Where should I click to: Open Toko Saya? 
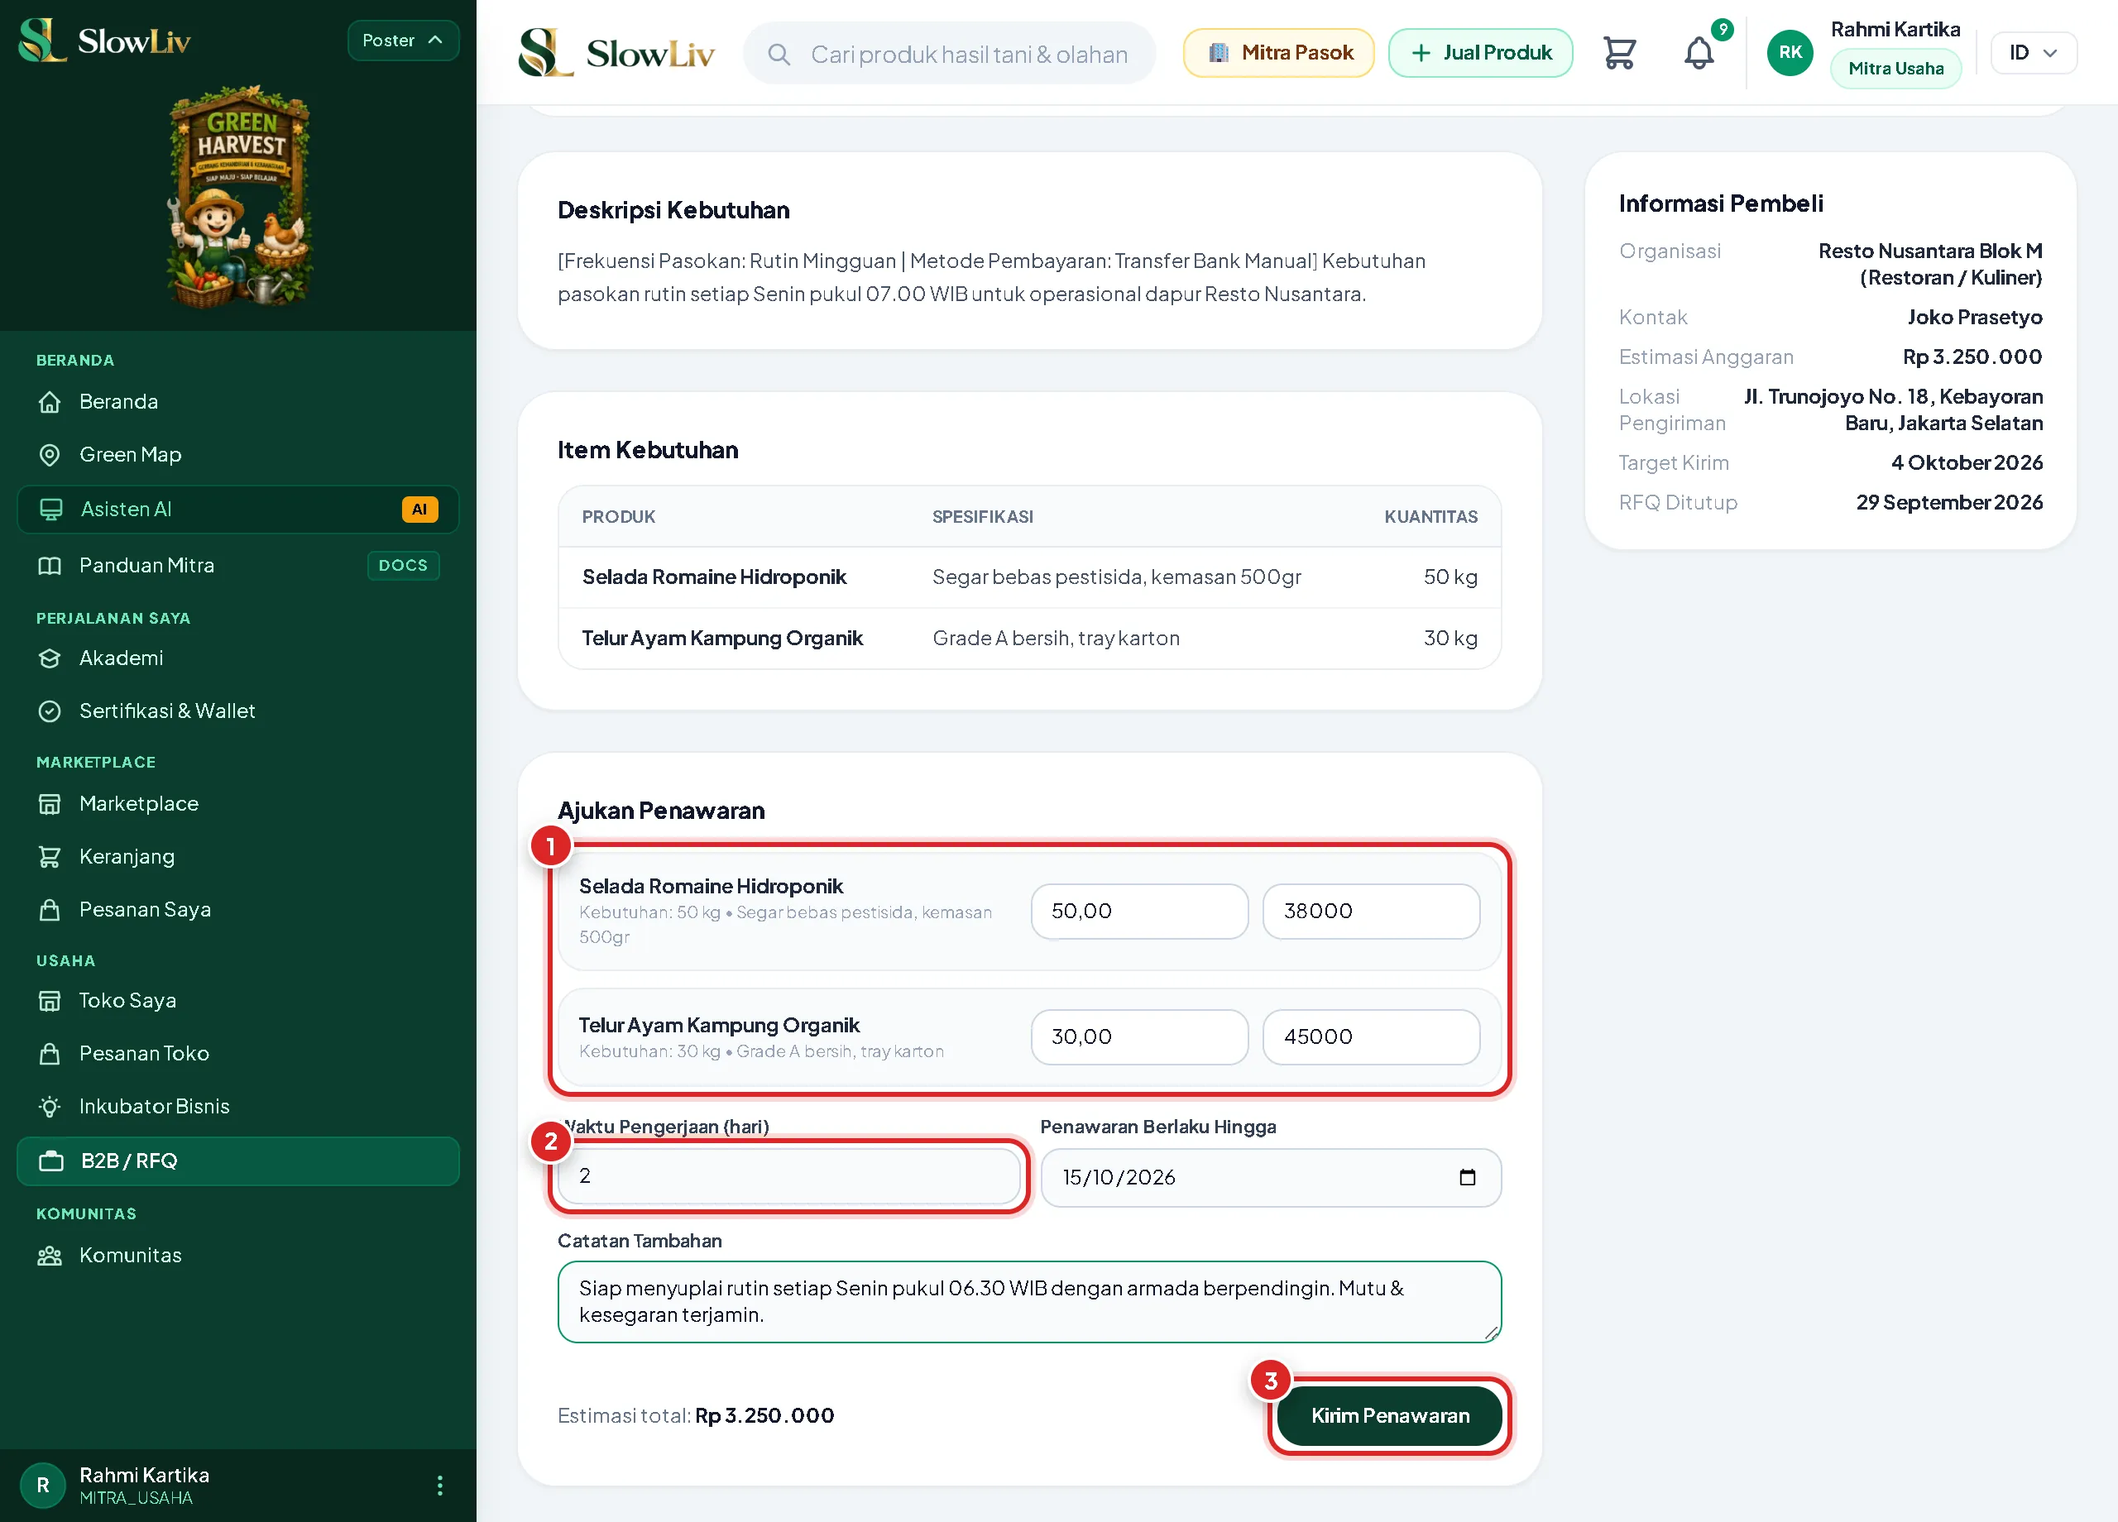click(238, 1000)
